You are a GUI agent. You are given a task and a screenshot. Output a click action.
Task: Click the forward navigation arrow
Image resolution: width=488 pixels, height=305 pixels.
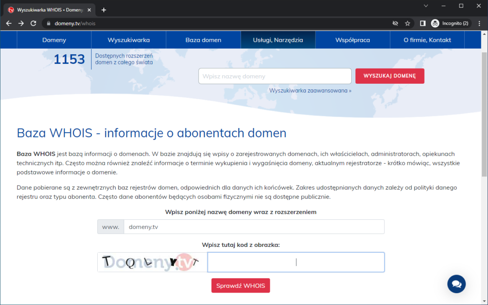[x=20, y=23]
